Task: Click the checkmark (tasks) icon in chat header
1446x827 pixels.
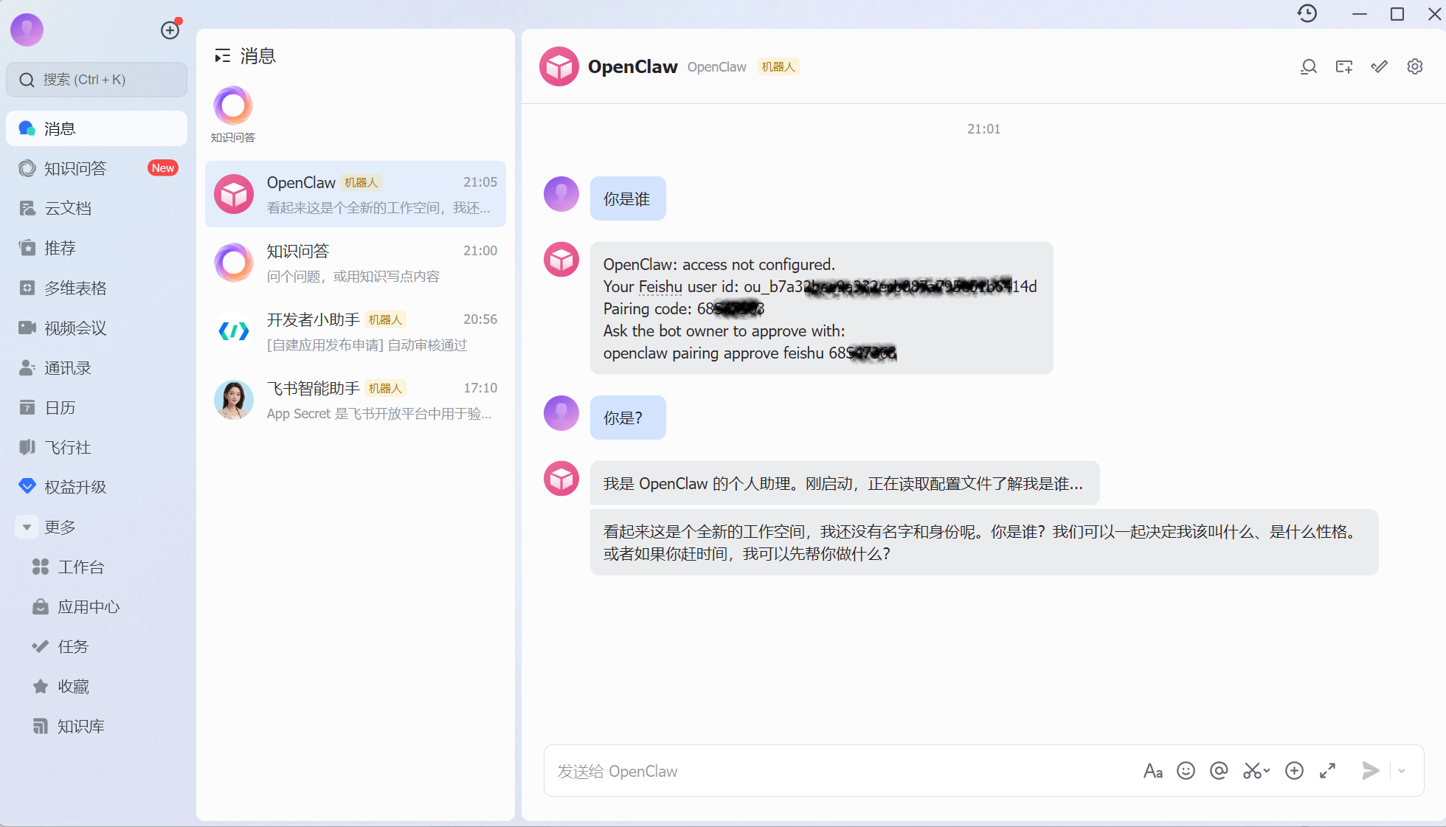Action: point(1379,66)
